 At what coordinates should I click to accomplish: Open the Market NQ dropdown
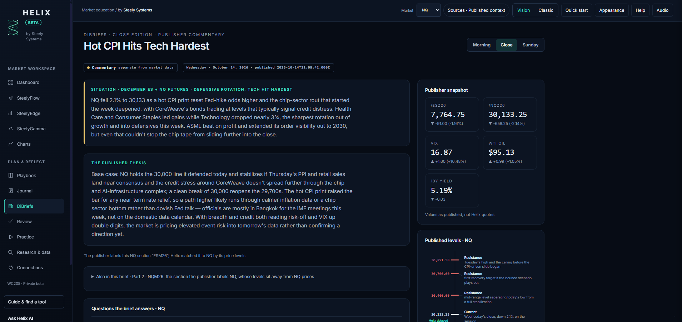pyautogui.click(x=429, y=10)
